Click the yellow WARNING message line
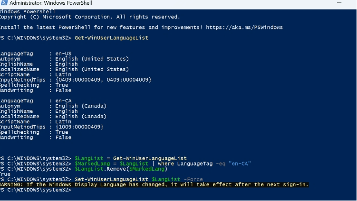The image size is (357, 201). point(154,185)
